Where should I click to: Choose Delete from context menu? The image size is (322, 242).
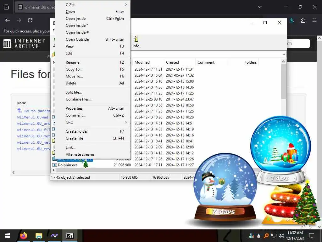pyautogui.click(x=93, y=83)
